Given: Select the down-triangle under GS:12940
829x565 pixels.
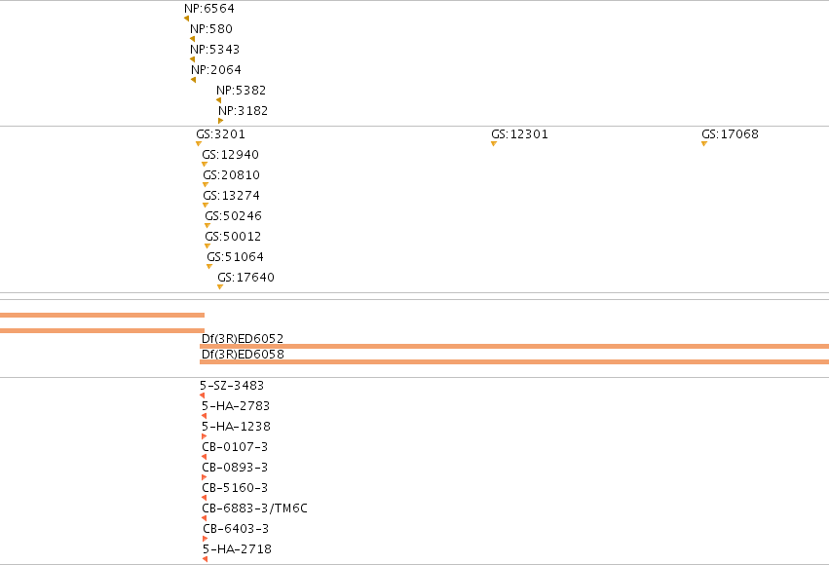Looking at the screenshot, I should (x=205, y=165).
